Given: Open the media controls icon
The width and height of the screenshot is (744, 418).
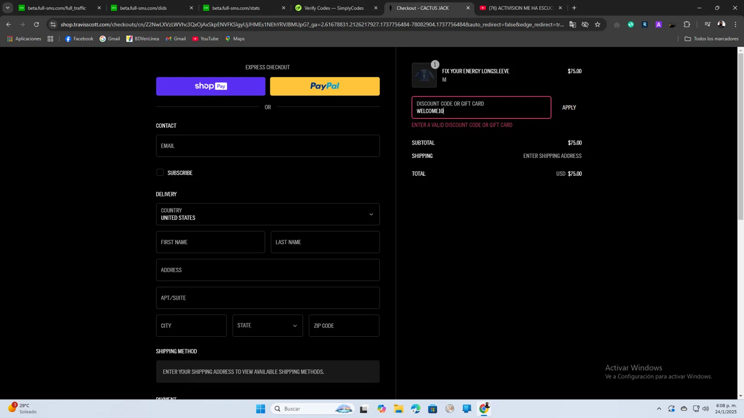Looking at the screenshot, I should [x=708, y=24].
